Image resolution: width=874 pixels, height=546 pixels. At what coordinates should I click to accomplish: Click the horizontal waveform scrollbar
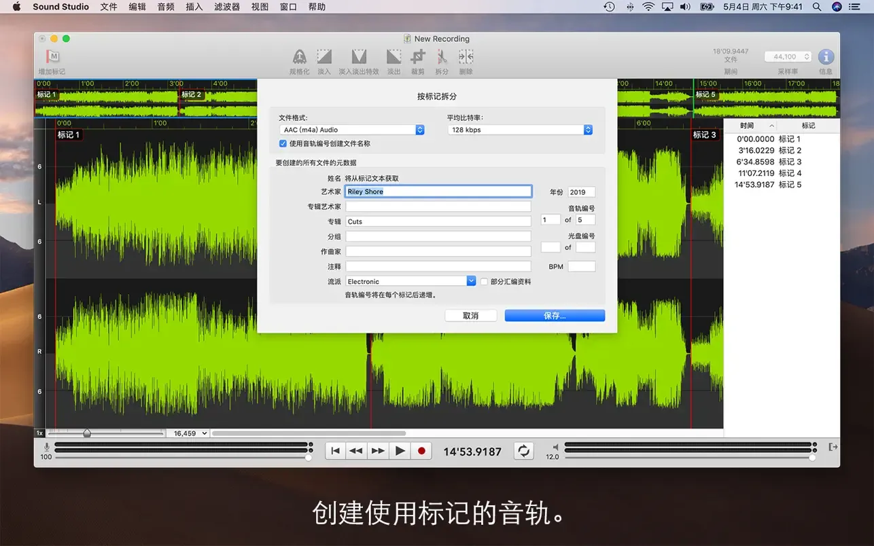(x=309, y=433)
